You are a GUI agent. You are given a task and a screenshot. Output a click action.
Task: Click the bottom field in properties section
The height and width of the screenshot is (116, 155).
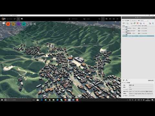[x=141, y=96]
